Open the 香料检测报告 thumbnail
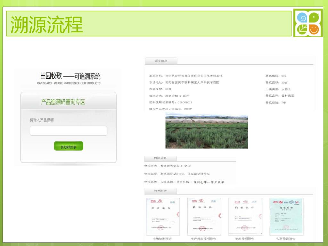The width and height of the screenshot is (328, 246). [x=245, y=217]
